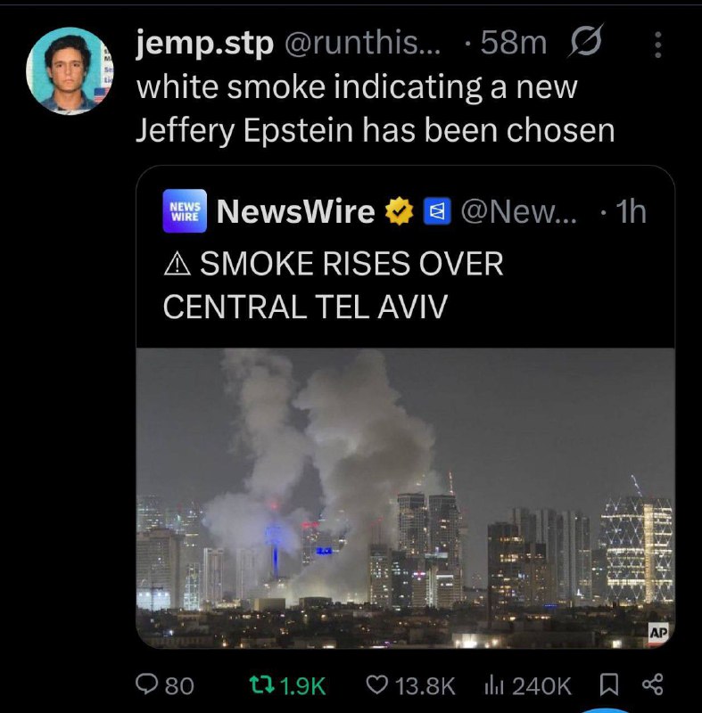Image resolution: width=702 pixels, height=713 pixels.
Task: Click the 13.8K likes count
Action: pyautogui.click(x=425, y=685)
